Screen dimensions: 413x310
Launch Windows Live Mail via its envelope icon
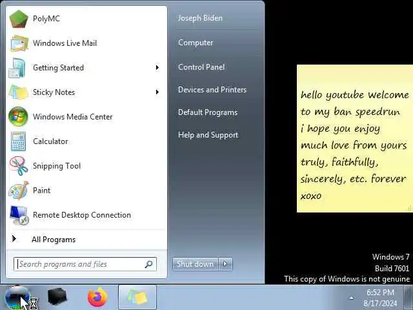[19, 43]
